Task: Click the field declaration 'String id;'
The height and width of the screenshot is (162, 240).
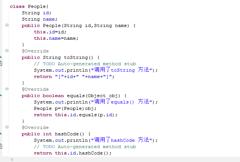Action: point(36,13)
